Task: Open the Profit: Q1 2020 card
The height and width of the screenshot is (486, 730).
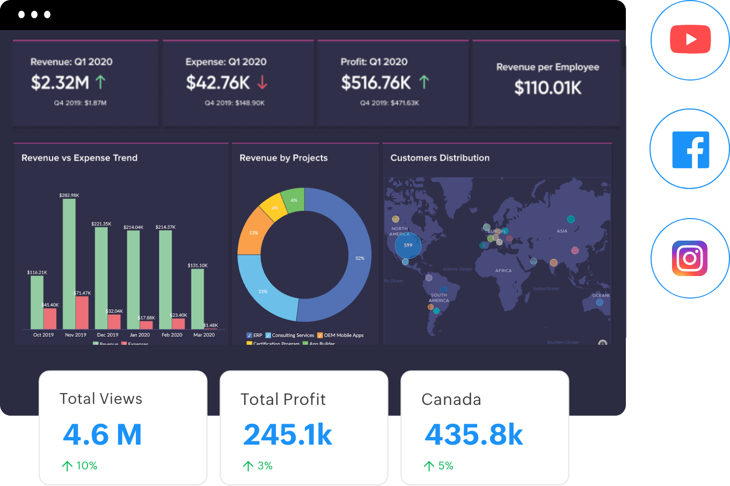Action: (x=393, y=83)
